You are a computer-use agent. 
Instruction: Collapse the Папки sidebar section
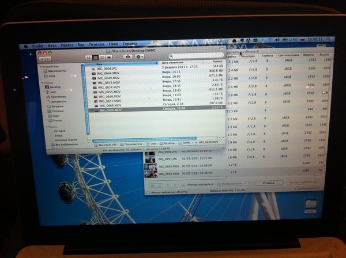click(42, 82)
